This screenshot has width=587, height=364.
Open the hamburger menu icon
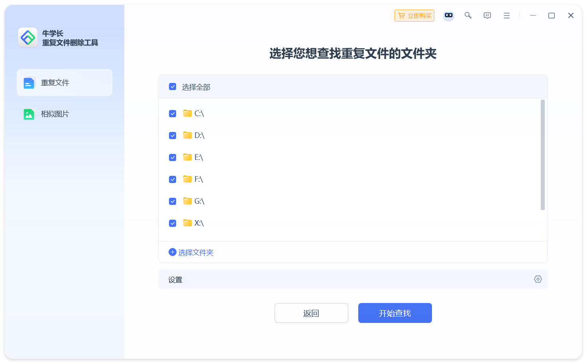[x=507, y=16]
